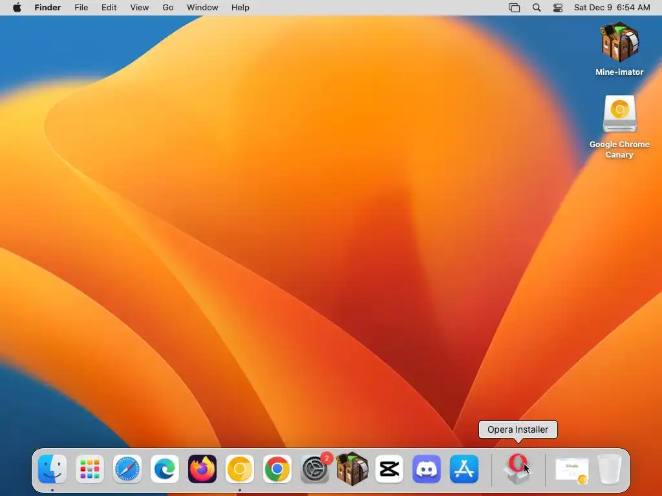Open the File menu
The height and width of the screenshot is (496, 662).
pos(81,8)
